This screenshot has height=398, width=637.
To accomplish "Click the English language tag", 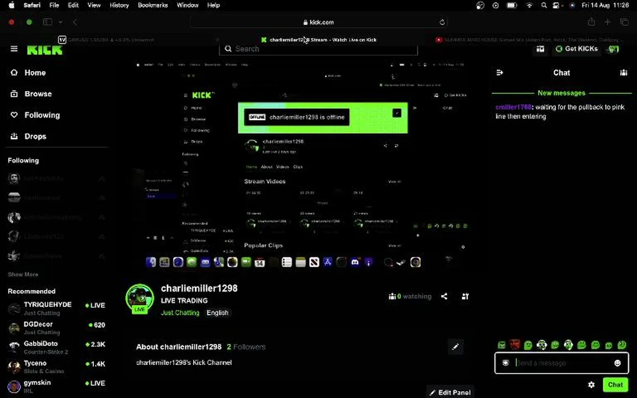I will tap(217, 313).
